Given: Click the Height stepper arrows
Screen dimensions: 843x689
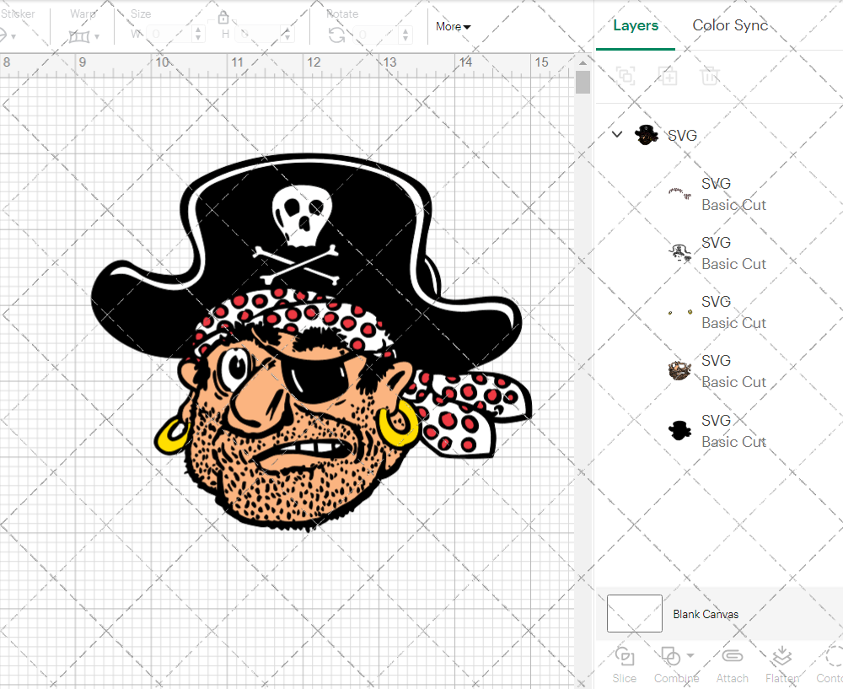Looking at the screenshot, I should pos(287,35).
